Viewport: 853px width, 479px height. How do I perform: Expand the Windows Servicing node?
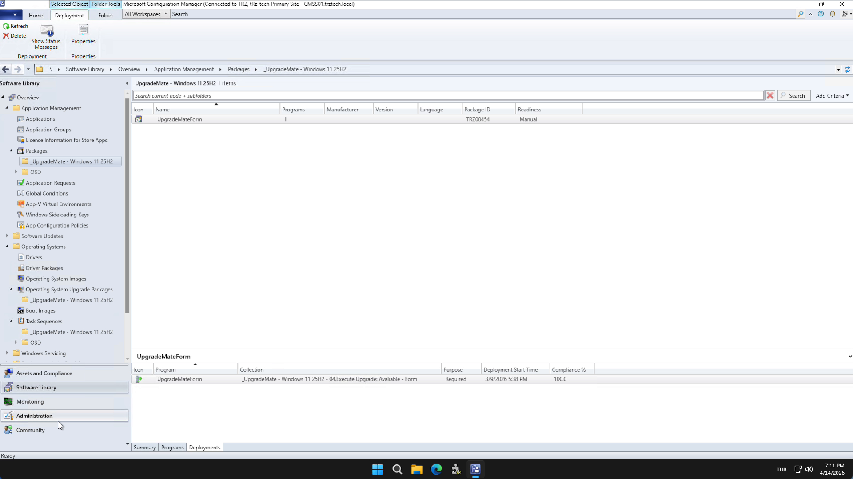tap(7, 353)
